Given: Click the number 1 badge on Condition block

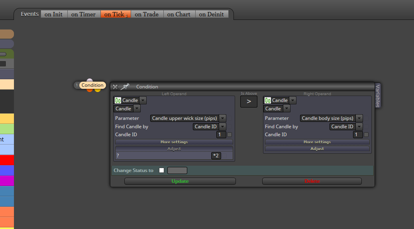Looking at the screenshot, I should tap(77, 85).
